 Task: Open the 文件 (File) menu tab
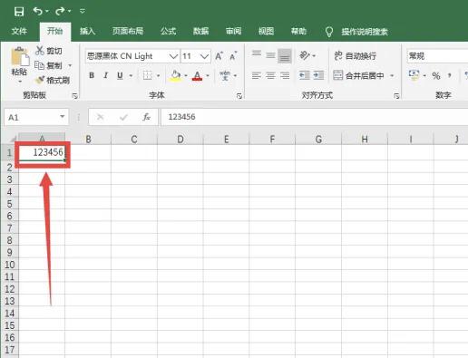[19, 31]
